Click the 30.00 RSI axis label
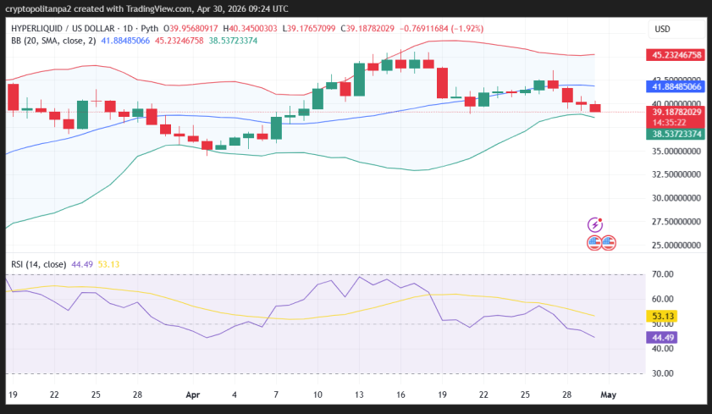The width and height of the screenshot is (712, 414). click(663, 373)
